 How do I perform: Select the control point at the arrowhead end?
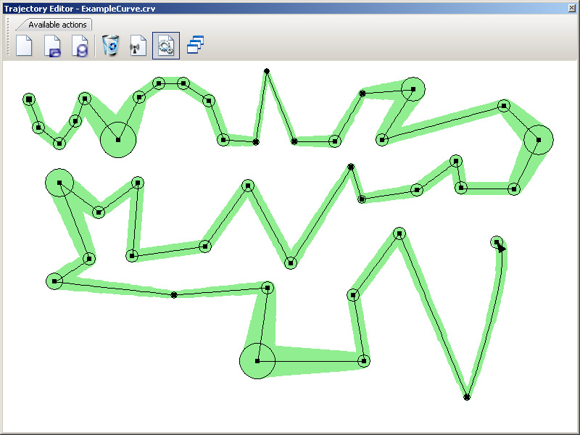click(x=497, y=242)
